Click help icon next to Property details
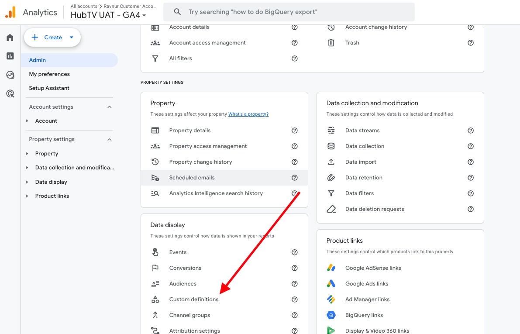 pos(294,131)
